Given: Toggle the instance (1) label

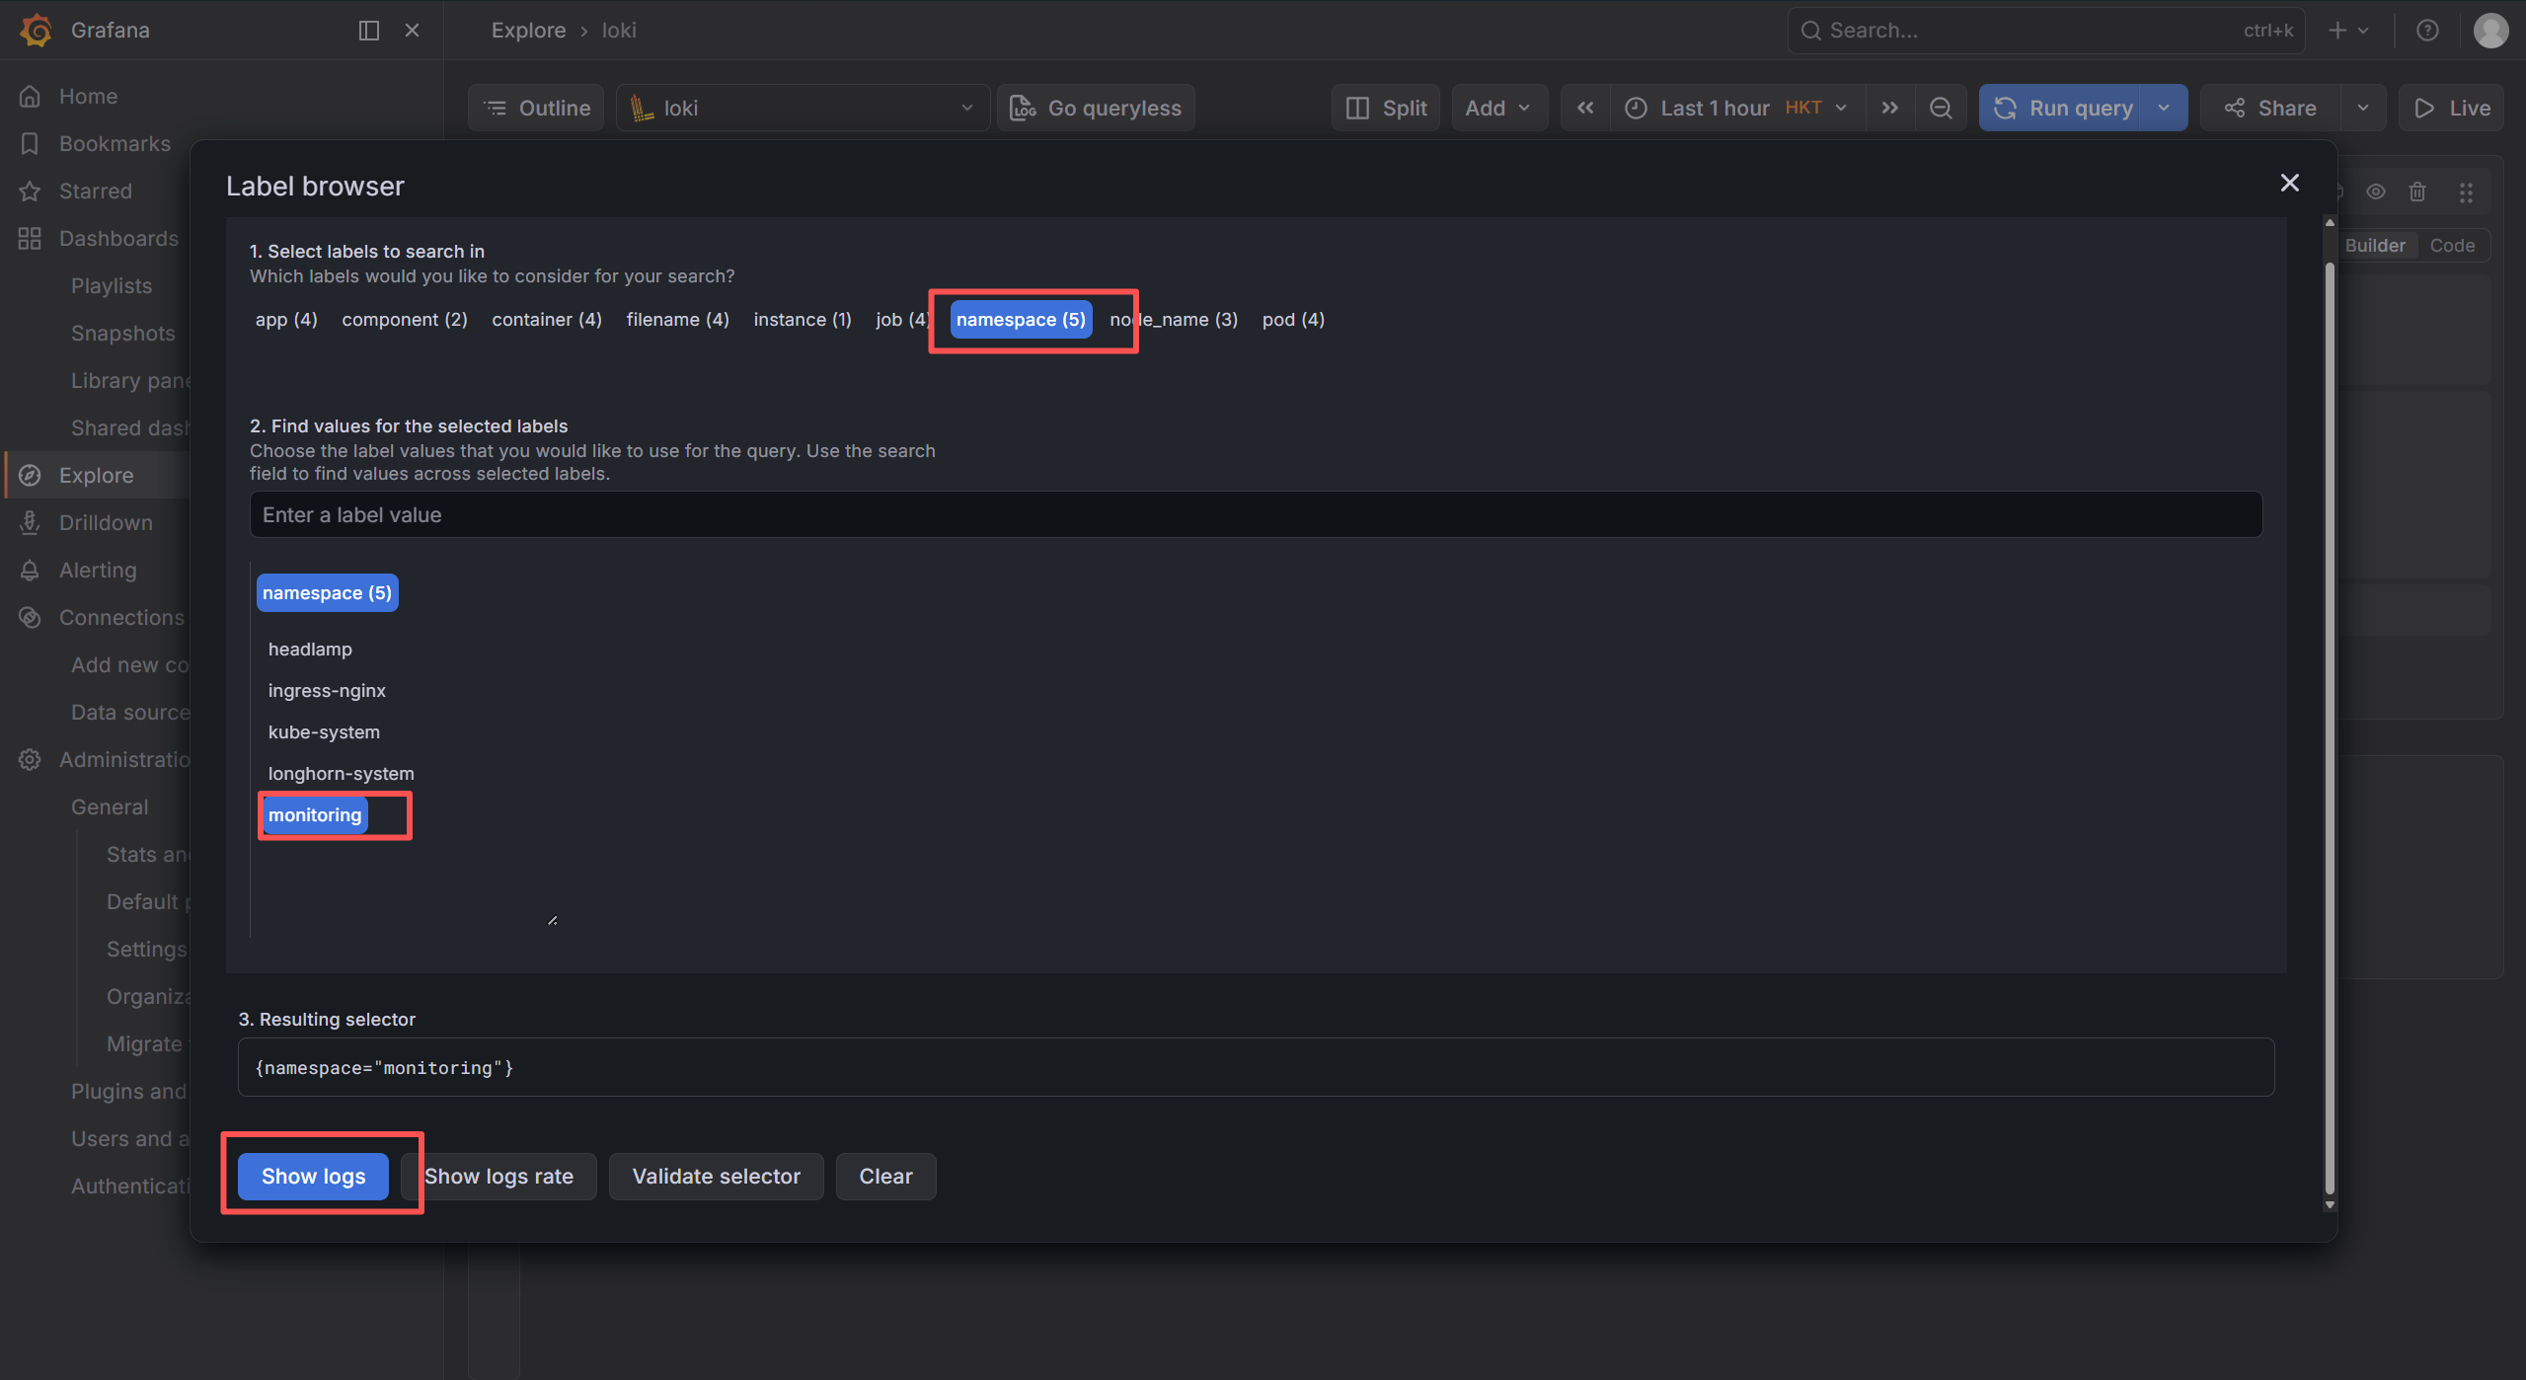Looking at the screenshot, I should [x=803, y=319].
